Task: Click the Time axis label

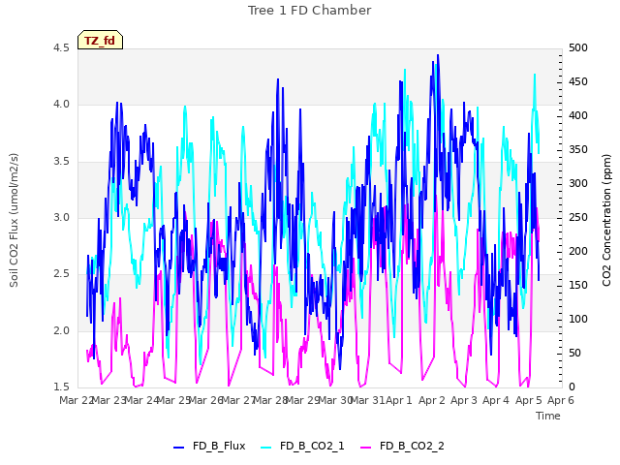Action: 548,416
